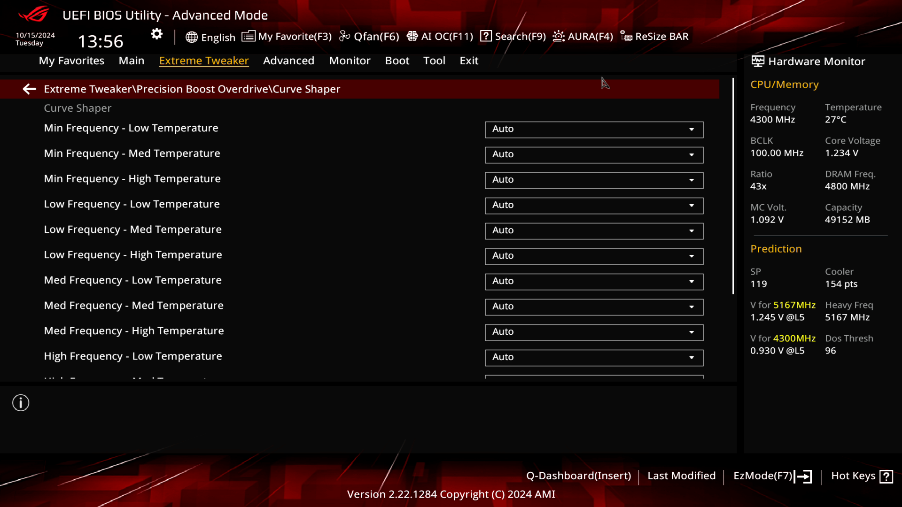Screen dimensions: 902x507
Task: Expand Min Frequency Low Temperature dropdown
Action: click(692, 128)
